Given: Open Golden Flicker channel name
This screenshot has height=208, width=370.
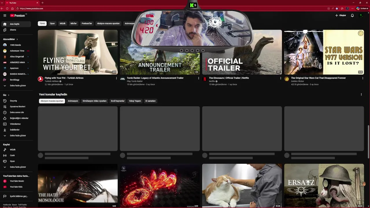Looking at the screenshot, I should pyautogui.click(x=297, y=81).
